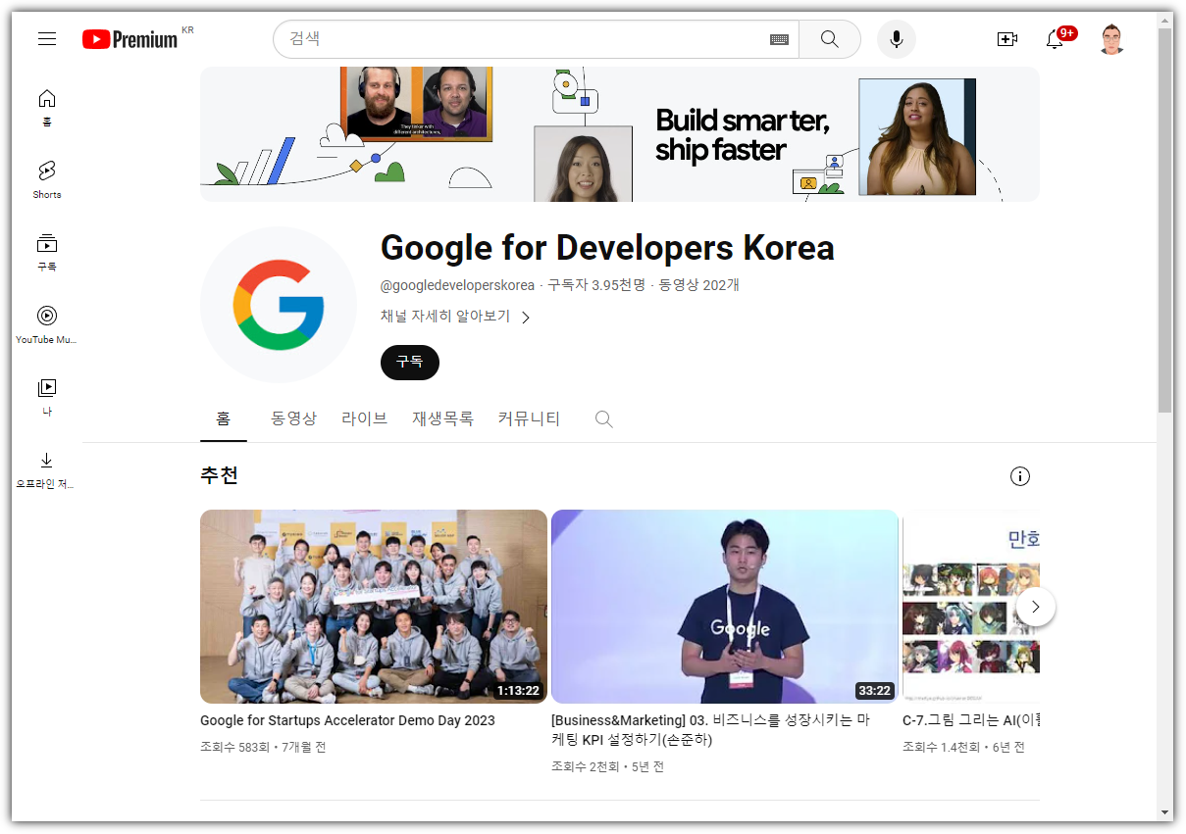
Task: Click the scrollbar up arrow
Action: click(1164, 20)
